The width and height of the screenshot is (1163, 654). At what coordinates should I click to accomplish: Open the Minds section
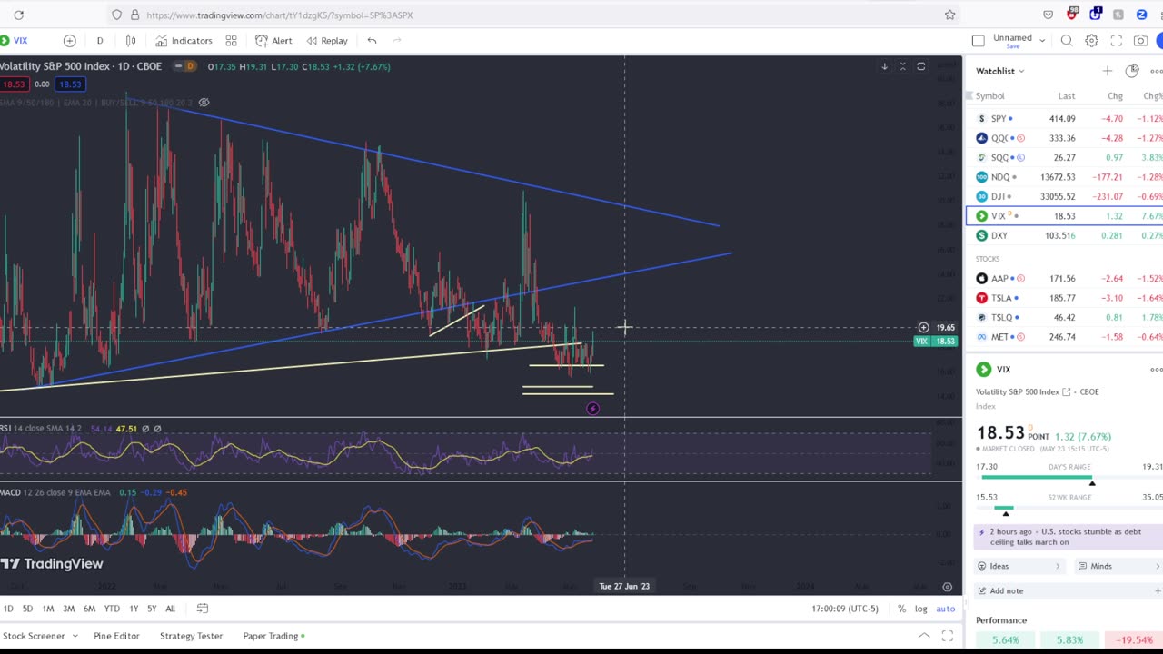point(1118,566)
